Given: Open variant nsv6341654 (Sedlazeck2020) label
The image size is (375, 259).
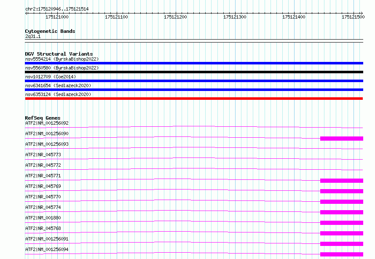Looking at the screenshot, I should [58, 85].
